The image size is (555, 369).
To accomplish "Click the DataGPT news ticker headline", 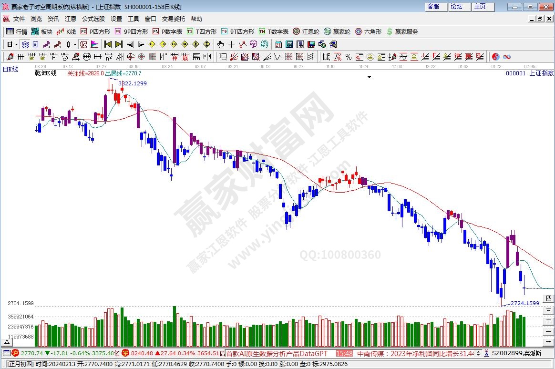I will (277, 353).
